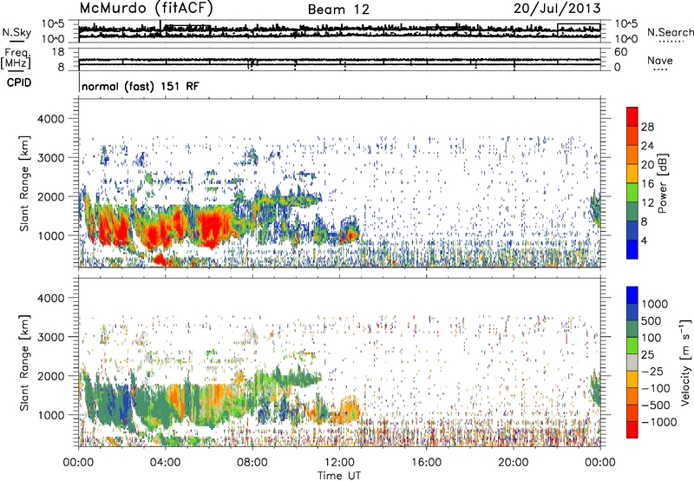Click the 2000 km tick on the velocity panel

(x=51, y=376)
